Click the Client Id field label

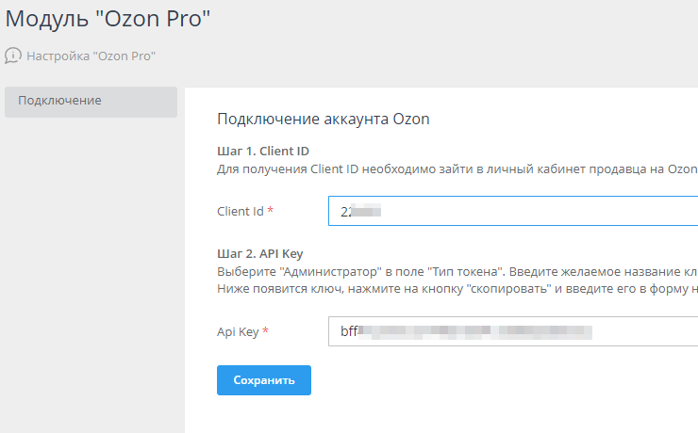[241, 211]
